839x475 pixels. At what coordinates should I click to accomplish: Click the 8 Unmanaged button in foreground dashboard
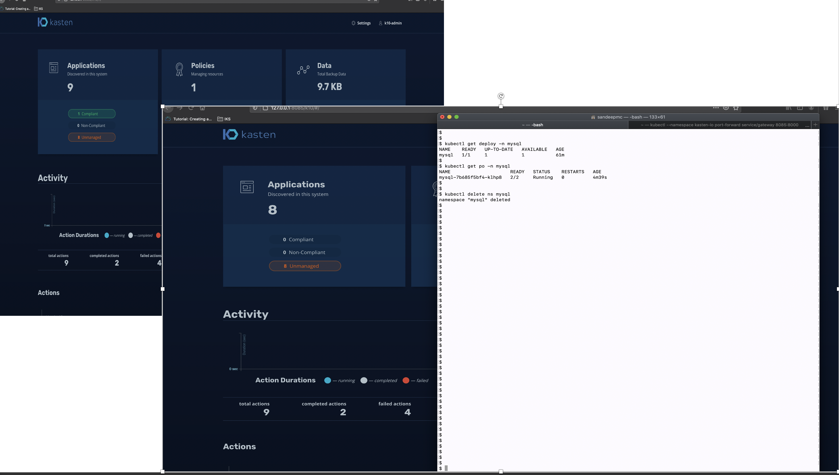coord(304,266)
